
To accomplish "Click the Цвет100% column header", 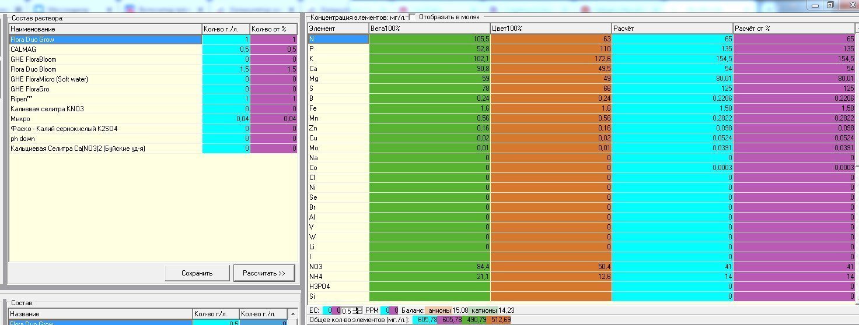I will pos(551,29).
